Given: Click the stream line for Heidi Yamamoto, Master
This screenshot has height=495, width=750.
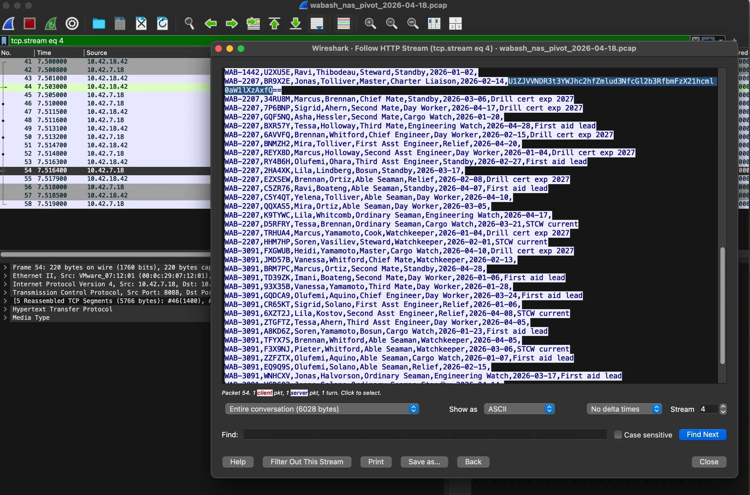Looking at the screenshot, I should click(399, 251).
